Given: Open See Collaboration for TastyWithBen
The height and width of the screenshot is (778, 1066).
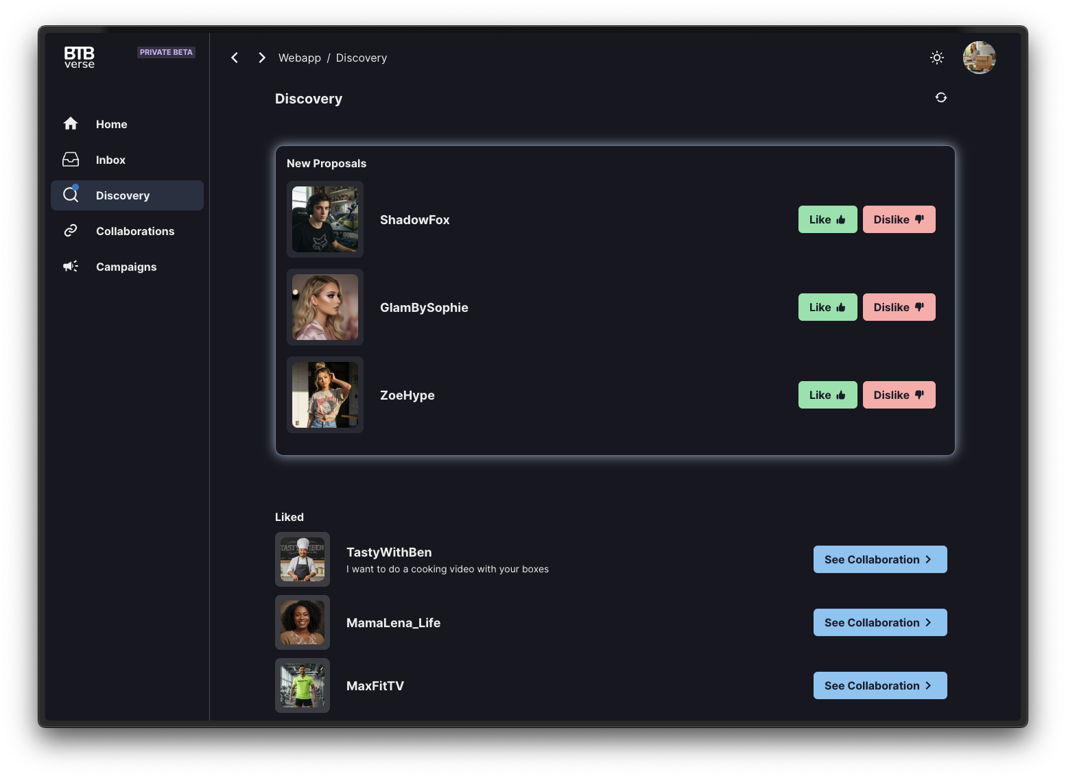Looking at the screenshot, I should (x=879, y=559).
